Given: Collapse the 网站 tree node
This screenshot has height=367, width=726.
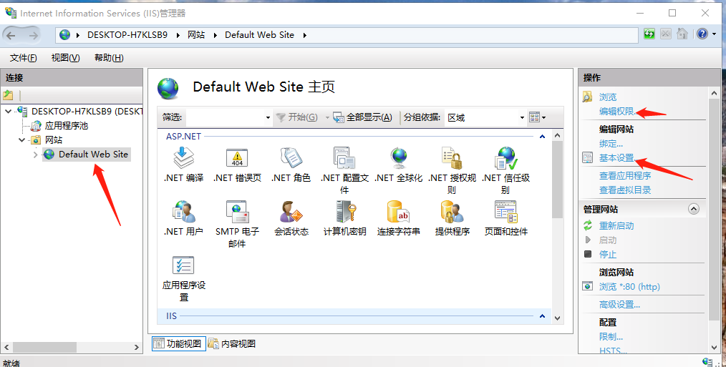Looking at the screenshot, I should click(x=21, y=140).
